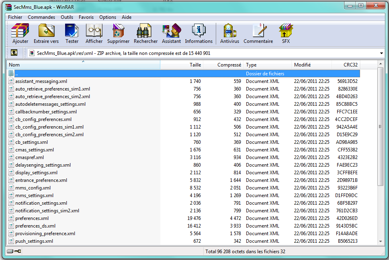Select autodeletemessages_settings.xml
This screenshot has width=389, height=260.
(x=50, y=104)
